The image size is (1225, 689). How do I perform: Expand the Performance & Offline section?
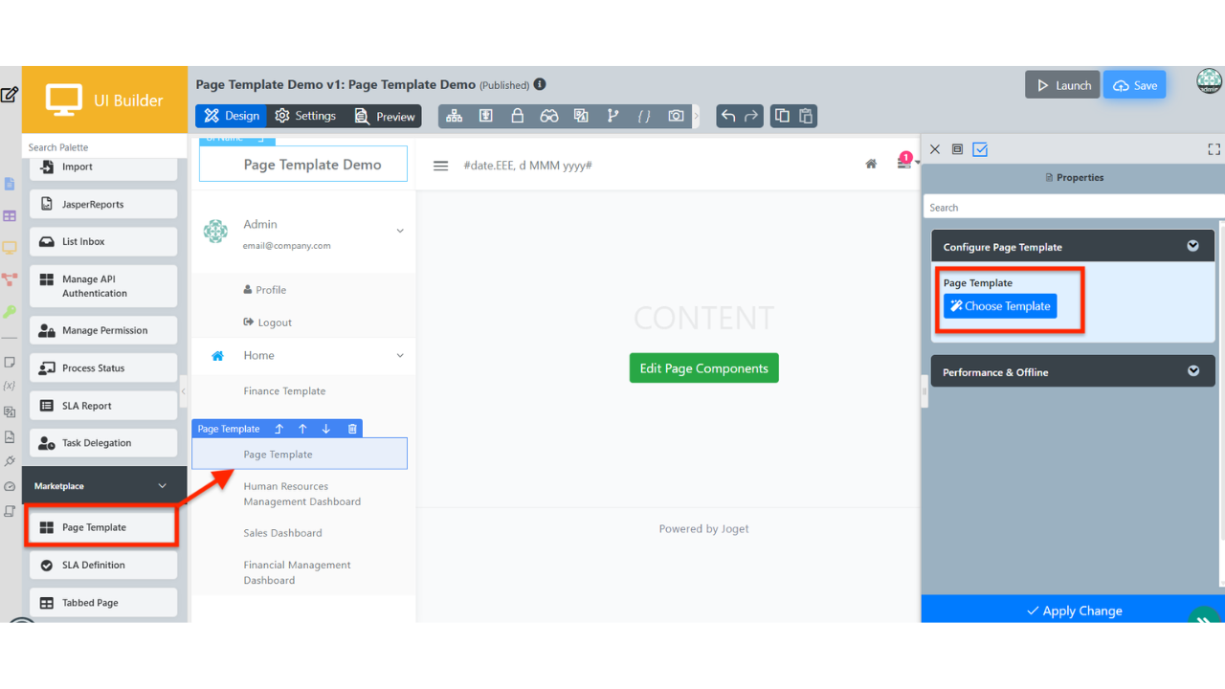click(1192, 371)
